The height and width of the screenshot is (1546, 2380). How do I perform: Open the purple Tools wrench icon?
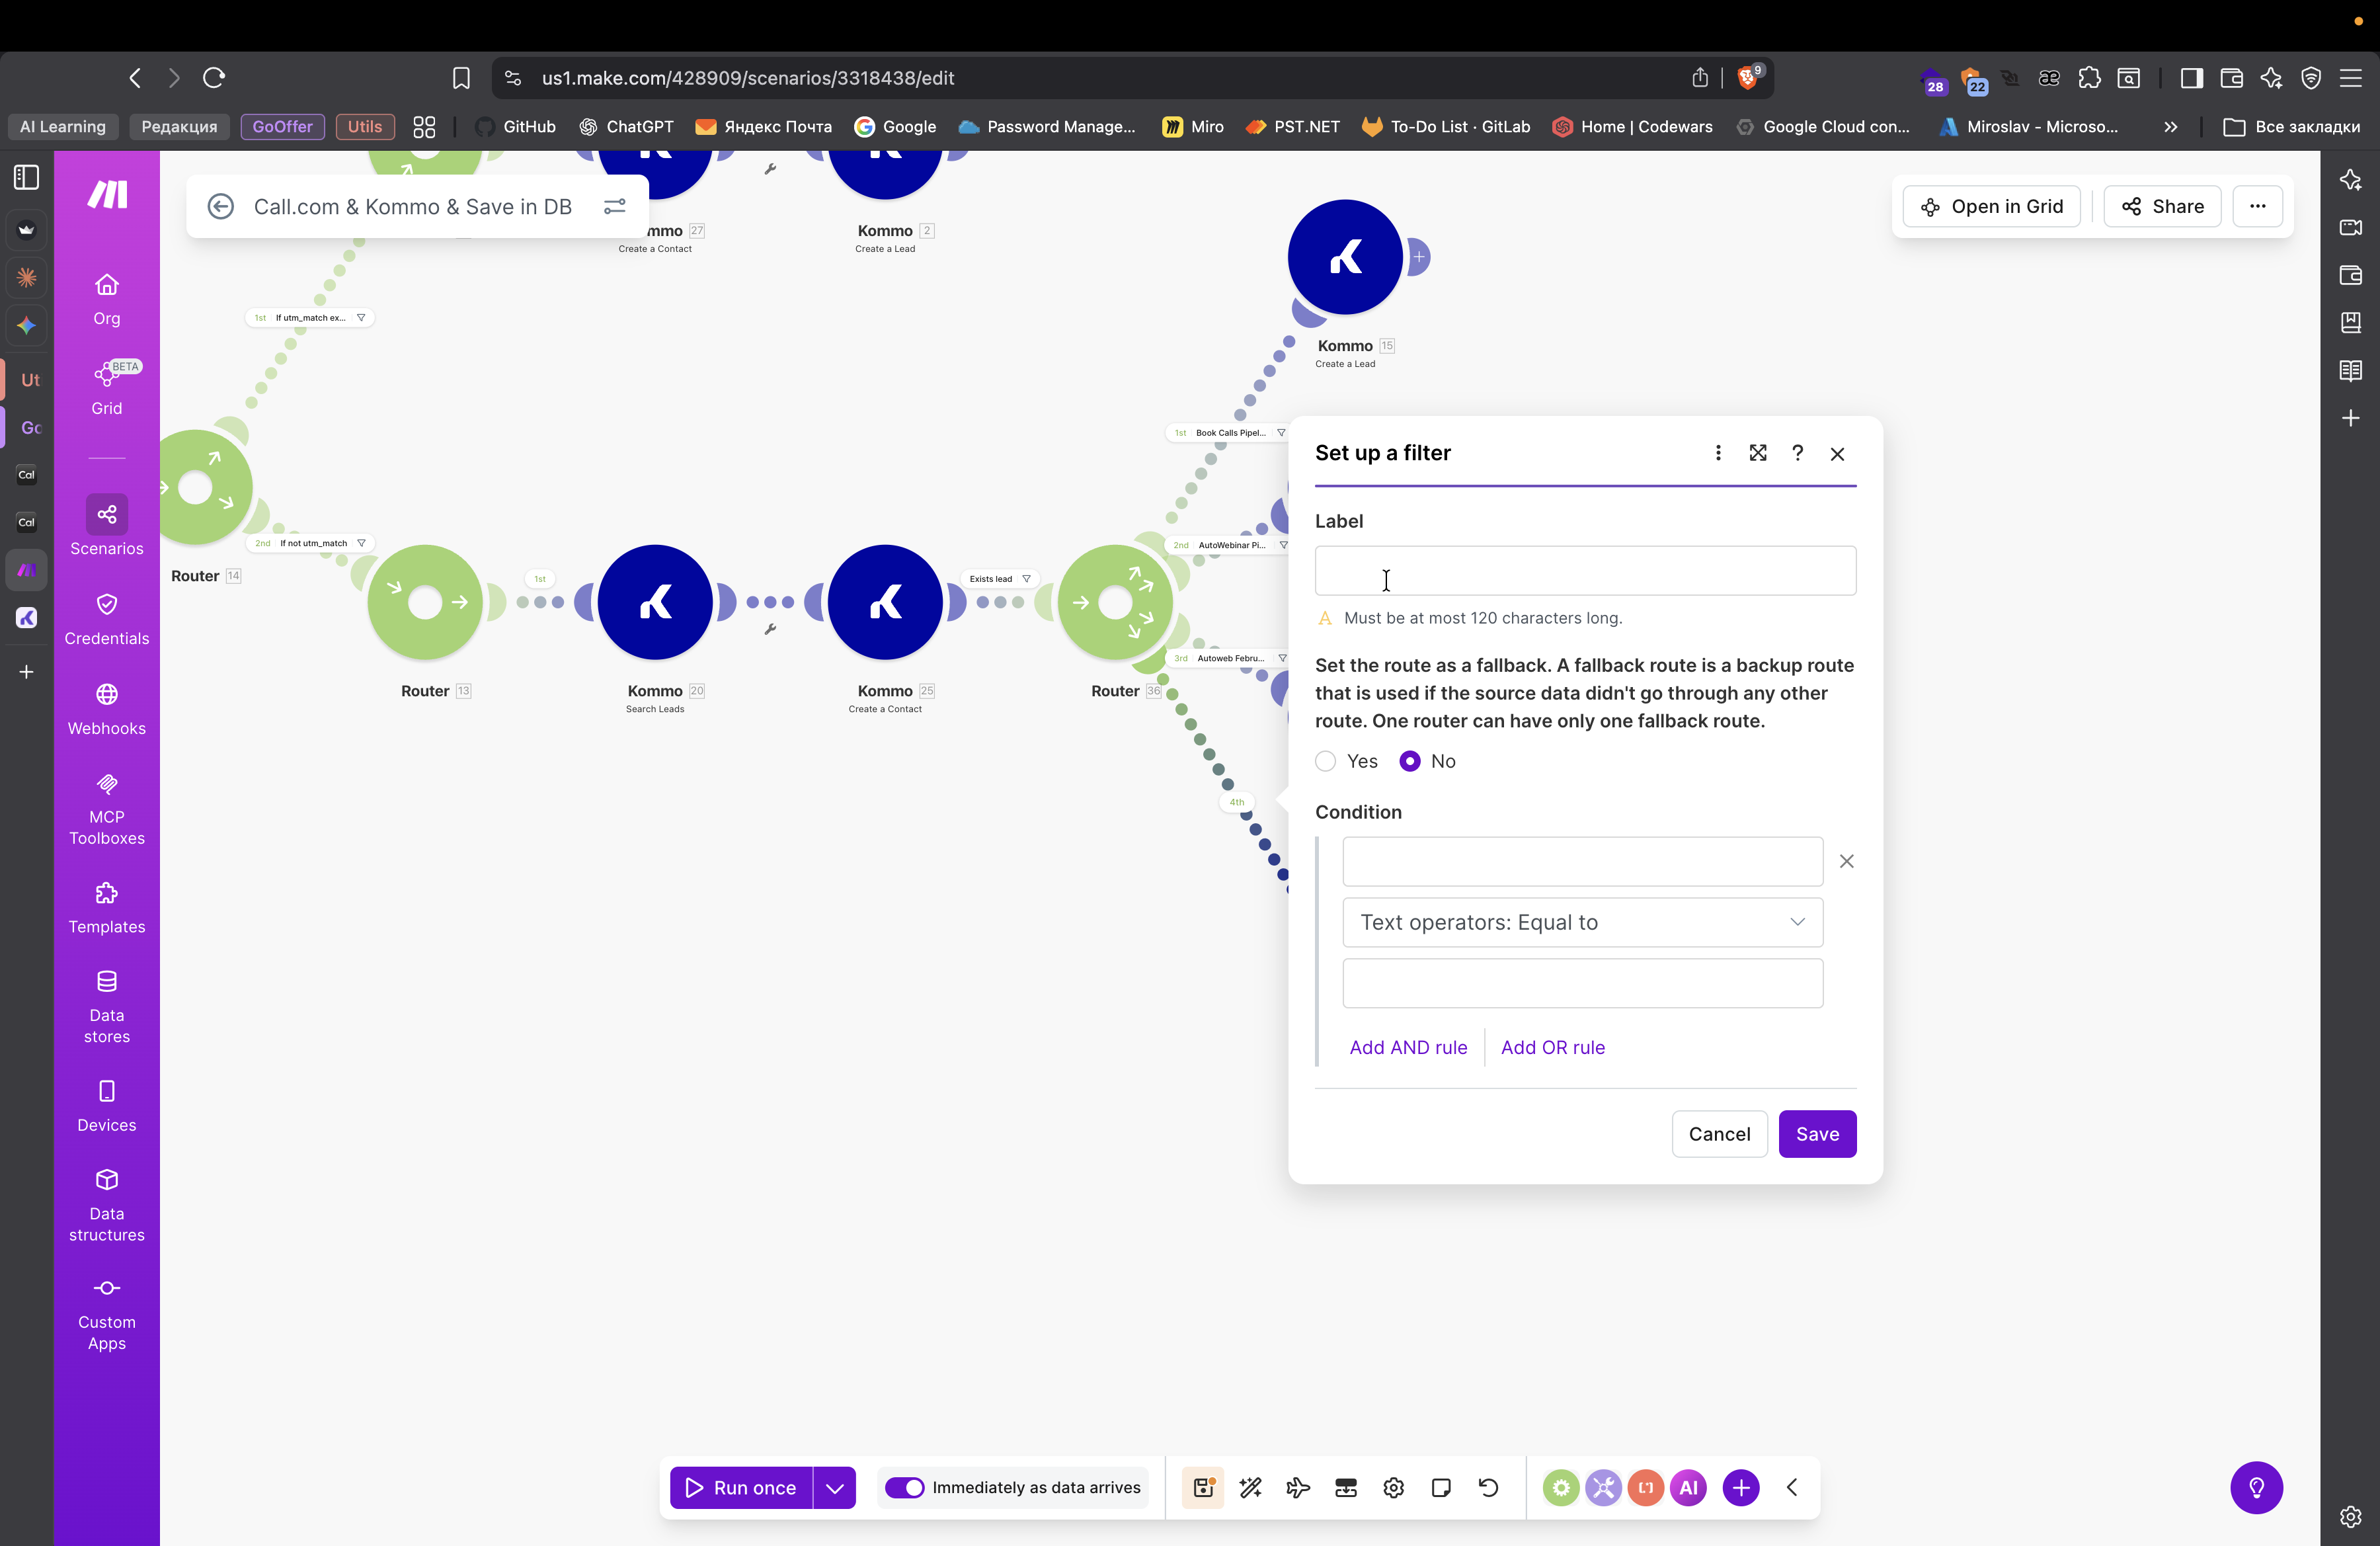pyautogui.click(x=1603, y=1487)
